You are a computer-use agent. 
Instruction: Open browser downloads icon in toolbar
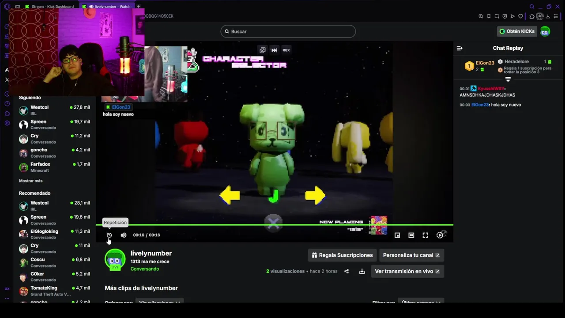pos(548,16)
